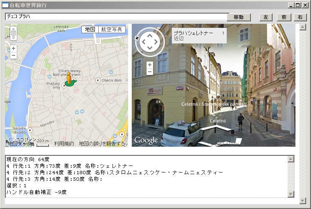Select the Národní divadlo landmark marker

coord(30,130)
